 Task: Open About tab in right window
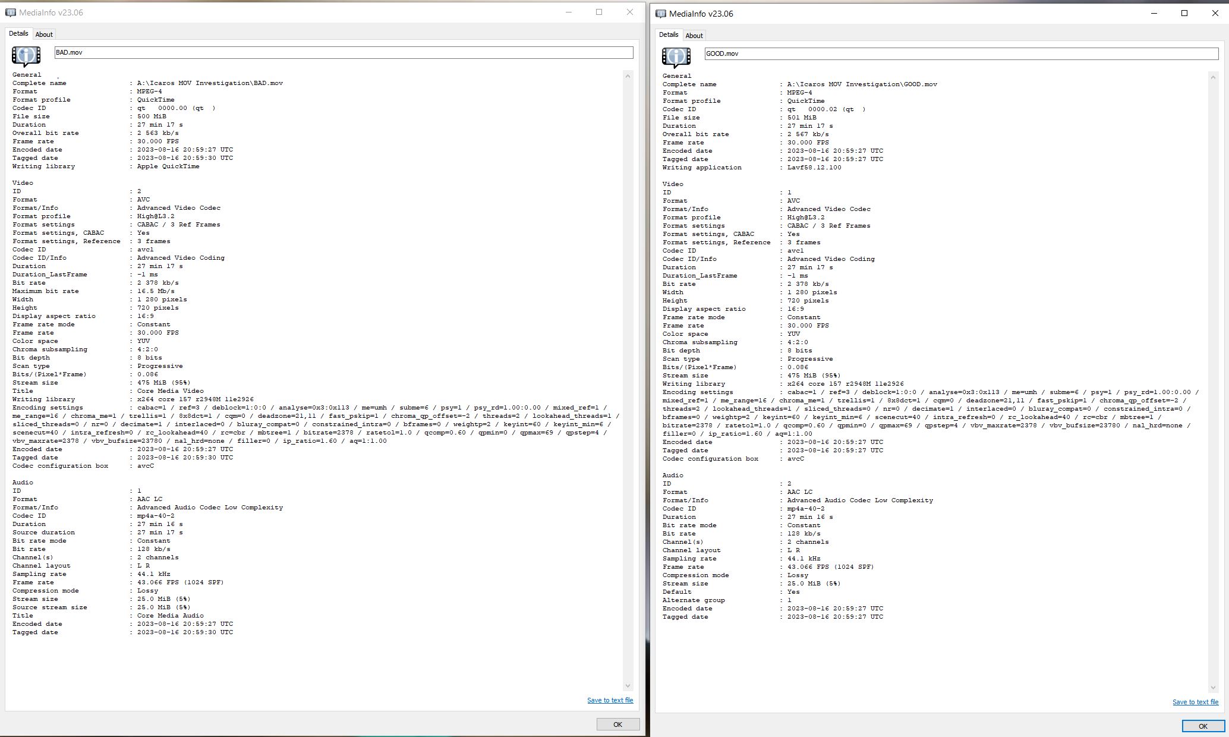[x=694, y=36]
